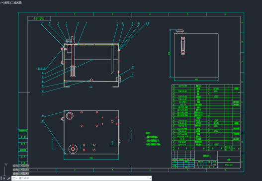Select TS01-03 in the title block
262x181 pixels.
tap(229, 165)
